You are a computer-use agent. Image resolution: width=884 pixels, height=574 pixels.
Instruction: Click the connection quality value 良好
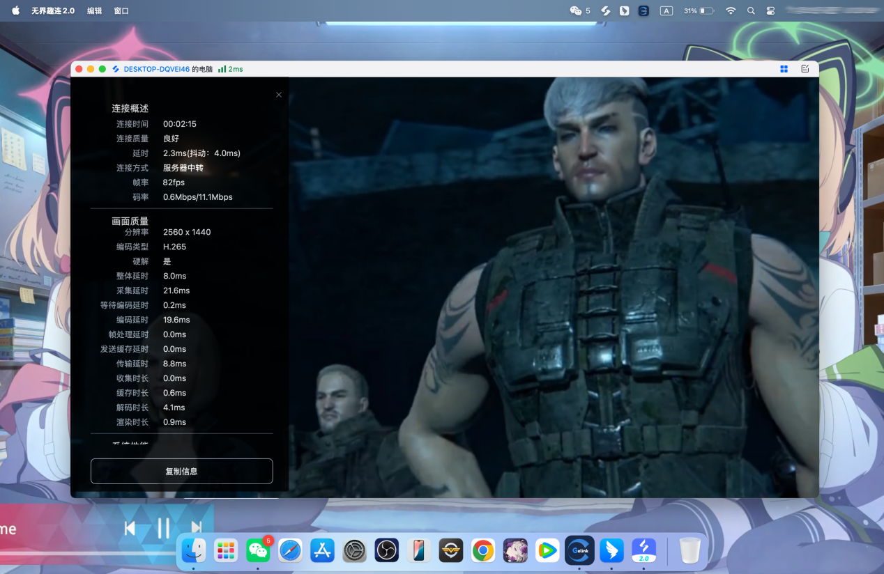coord(171,139)
